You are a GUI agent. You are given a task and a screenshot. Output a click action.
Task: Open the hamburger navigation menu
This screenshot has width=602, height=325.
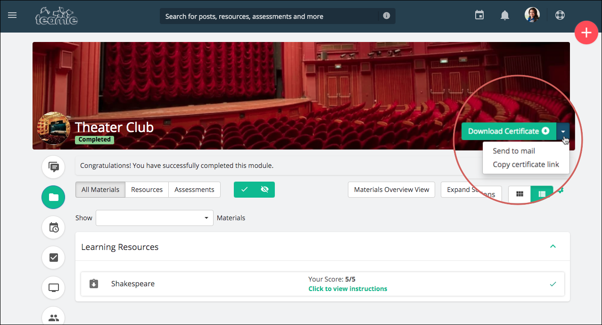(x=12, y=15)
